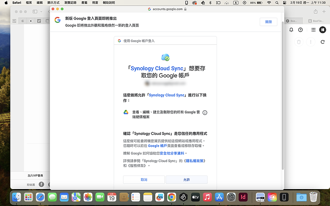Click the input source A icon in menu bar
The width and height of the screenshot is (330, 206).
coord(236,3)
